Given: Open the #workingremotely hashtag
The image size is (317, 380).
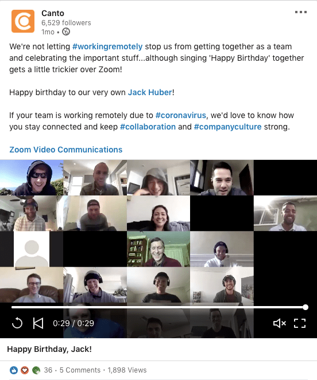Looking at the screenshot, I should (107, 46).
